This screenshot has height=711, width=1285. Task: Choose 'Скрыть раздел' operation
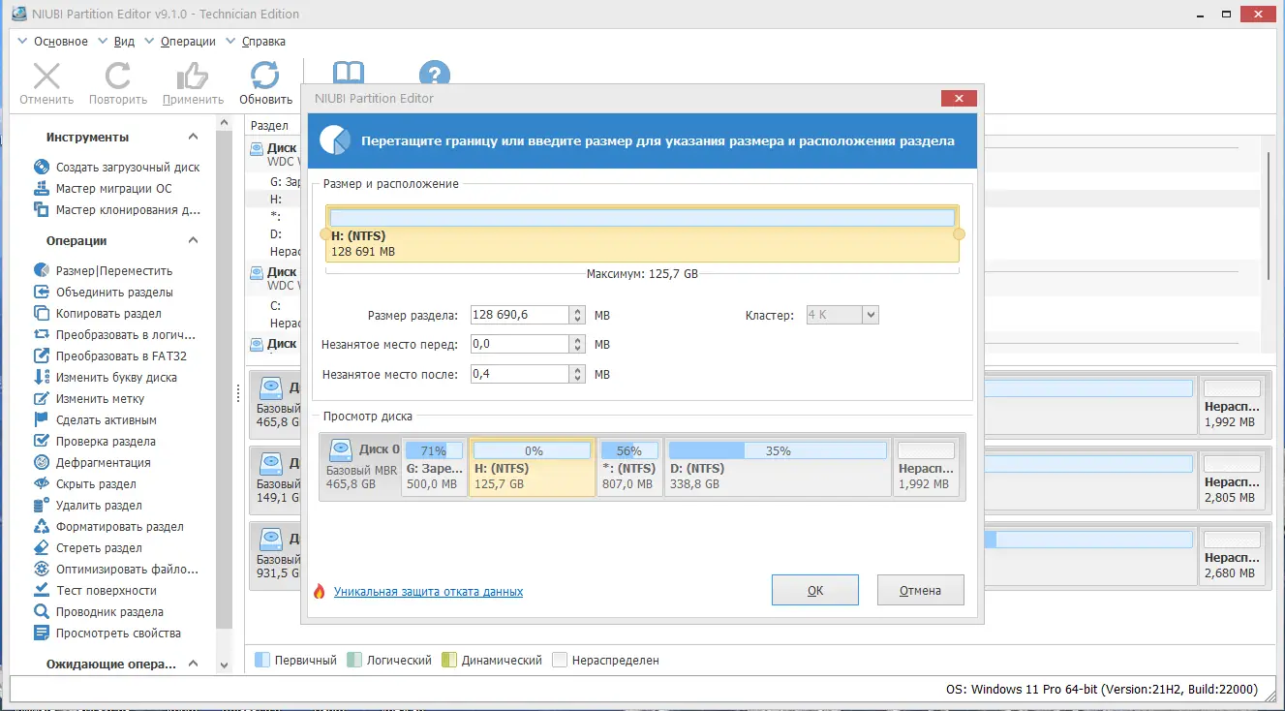click(85, 484)
